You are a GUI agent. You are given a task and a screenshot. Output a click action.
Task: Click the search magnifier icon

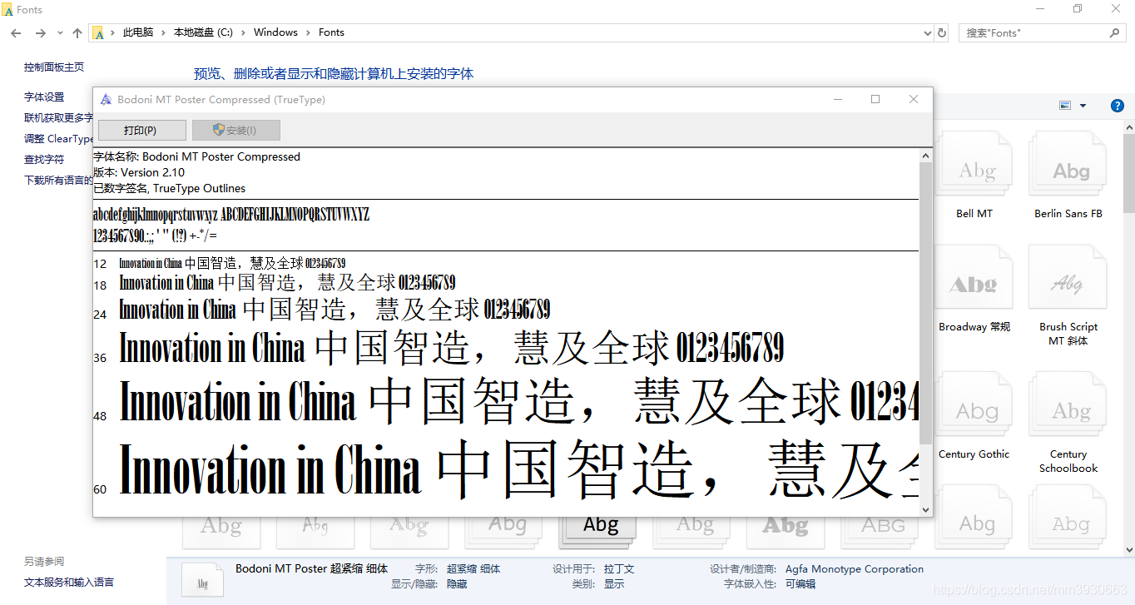[x=1115, y=33]
